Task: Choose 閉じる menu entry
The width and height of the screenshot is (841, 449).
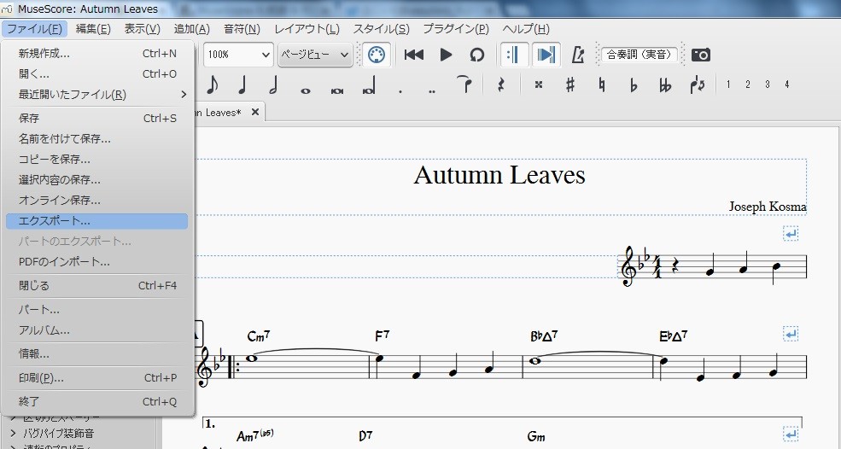Action: [97, 285]
